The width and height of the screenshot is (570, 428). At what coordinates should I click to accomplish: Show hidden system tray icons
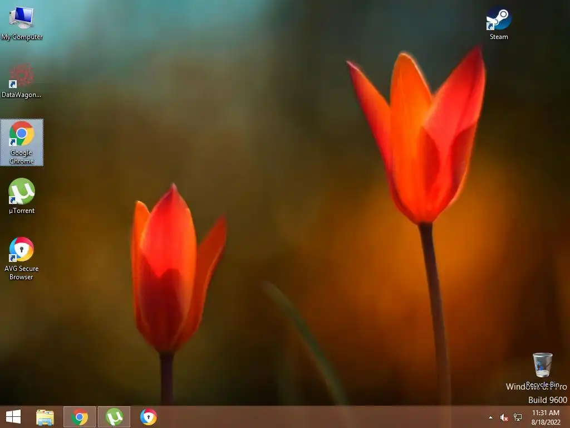point(491,417)
